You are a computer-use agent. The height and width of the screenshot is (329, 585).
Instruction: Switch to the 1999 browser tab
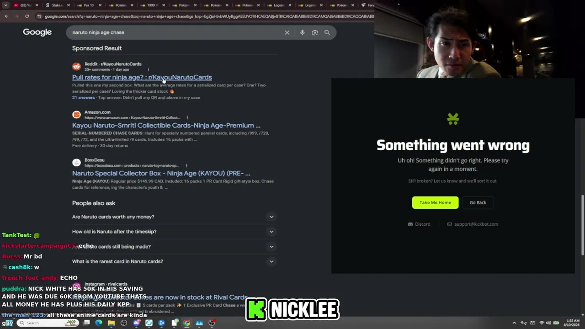(x=152, y=5)
